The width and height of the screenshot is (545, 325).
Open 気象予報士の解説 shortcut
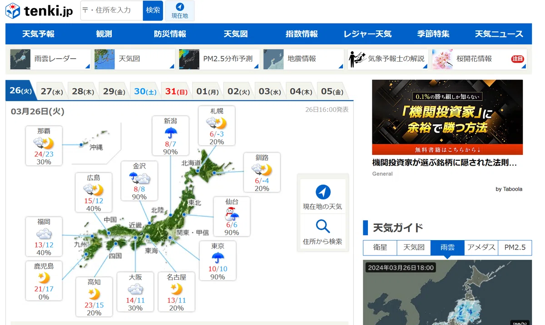click(388, 59)
